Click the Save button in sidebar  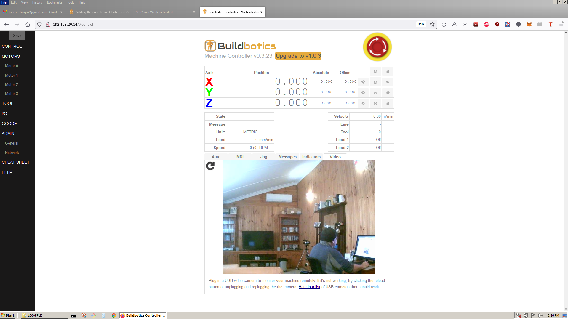click(17, 36)
